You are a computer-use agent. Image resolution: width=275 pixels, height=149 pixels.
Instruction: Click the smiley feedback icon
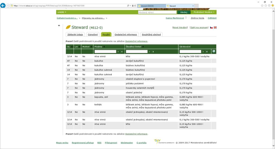(x=273, y=6)
